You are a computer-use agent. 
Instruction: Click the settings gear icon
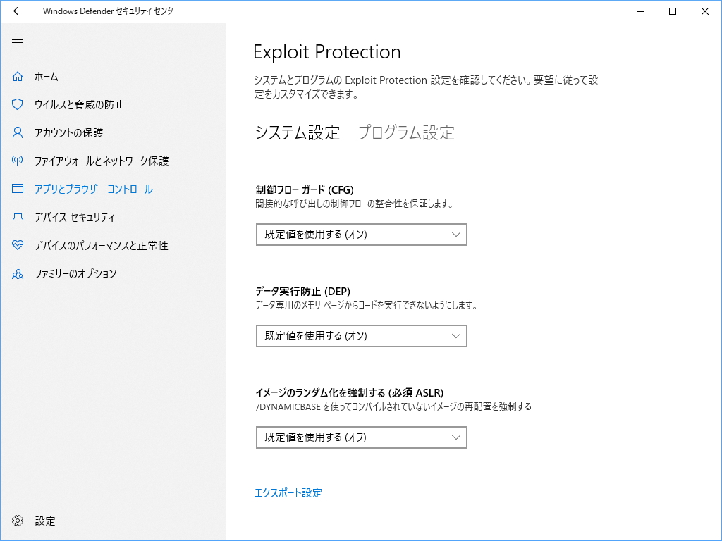click(x=18, y=521)
